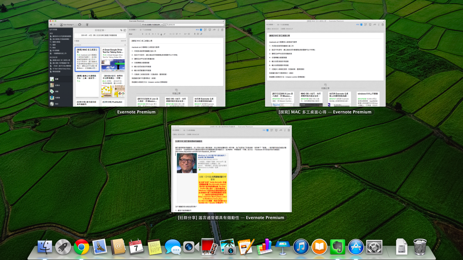Viewport: 463px width, 260px height.
Task: Click the tag filter icon above the note list
Action: pyautogui.click(x=121, y=30)
